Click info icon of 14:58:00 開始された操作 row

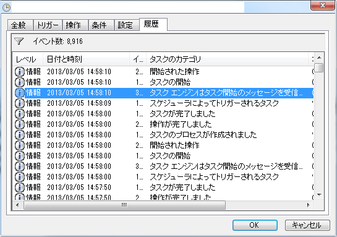point(20,145)
